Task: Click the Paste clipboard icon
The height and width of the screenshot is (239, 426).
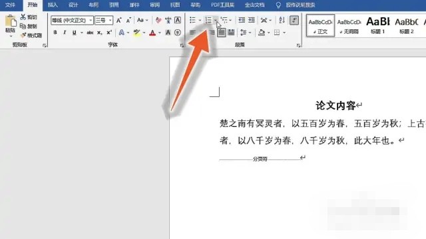Action: [11, 21]
